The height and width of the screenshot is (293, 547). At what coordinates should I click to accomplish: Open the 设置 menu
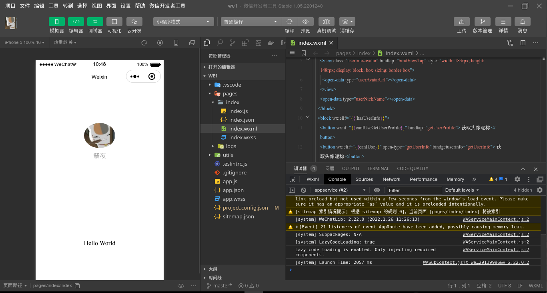[x=126, y=6]
